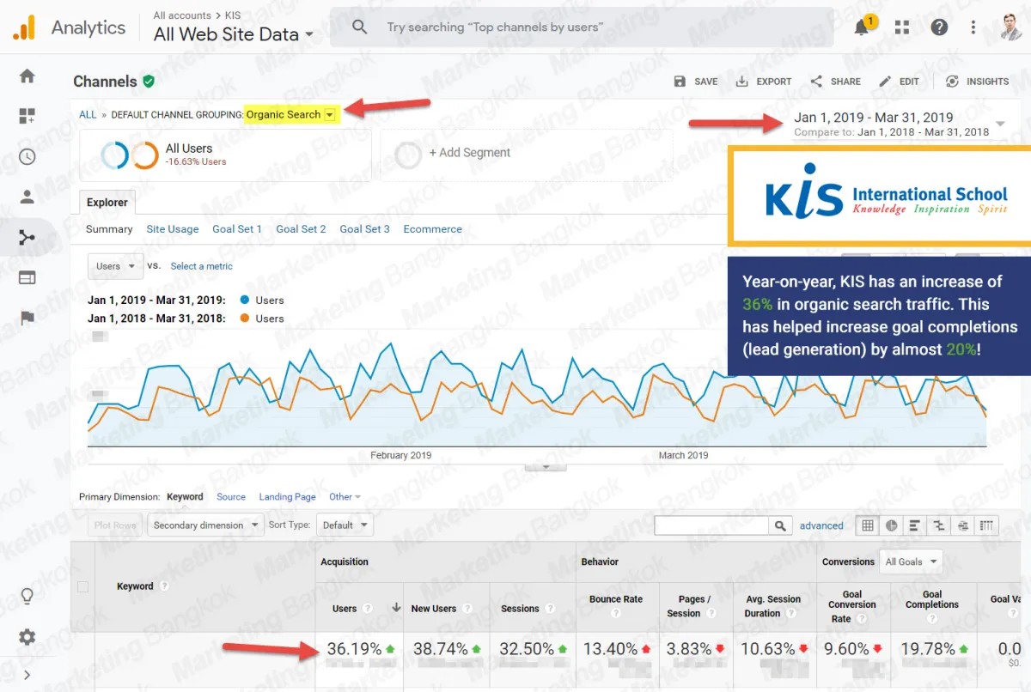The height and width of the screenshot is (692, 1031).
Task: Open the Home section in the sidebar
Action: (27, 76)
